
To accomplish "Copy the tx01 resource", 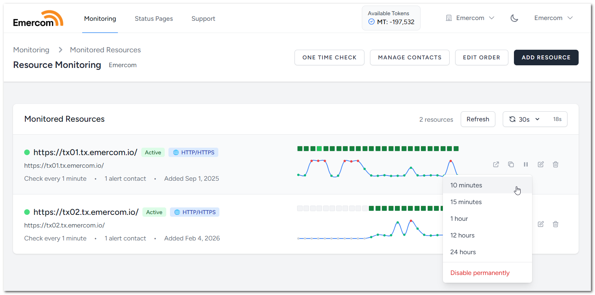I will [x=511, y=164].
